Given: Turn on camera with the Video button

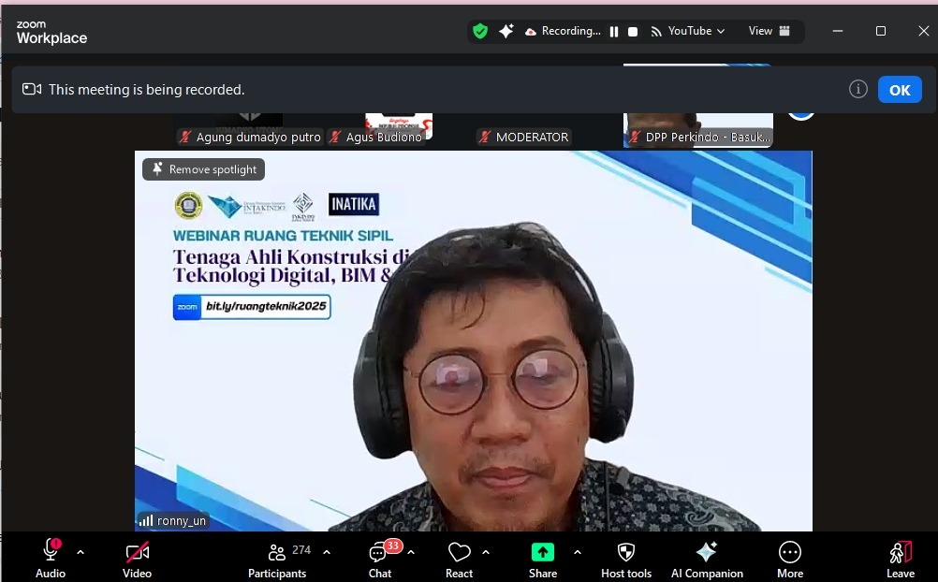Looking at the screenshot, I should (137, 557).
